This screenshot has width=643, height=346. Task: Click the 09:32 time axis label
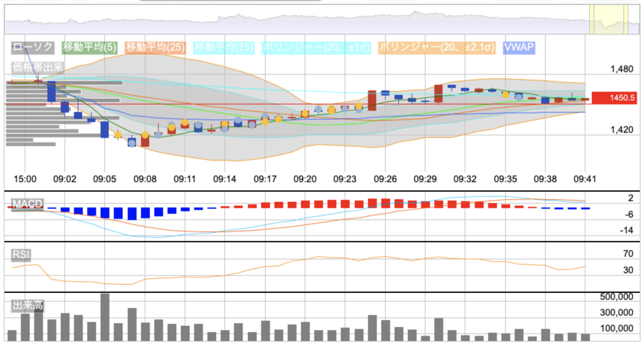(x=466, y=178)
